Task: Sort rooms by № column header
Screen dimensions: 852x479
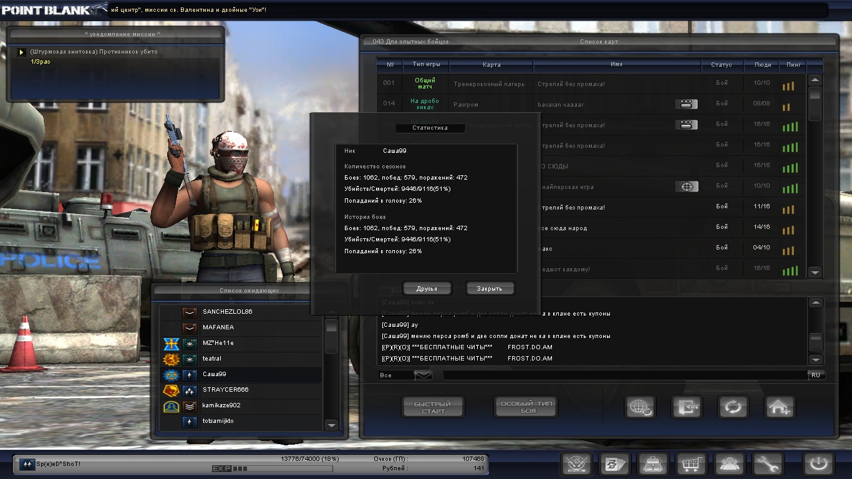Action: click(x=390, y=65)
